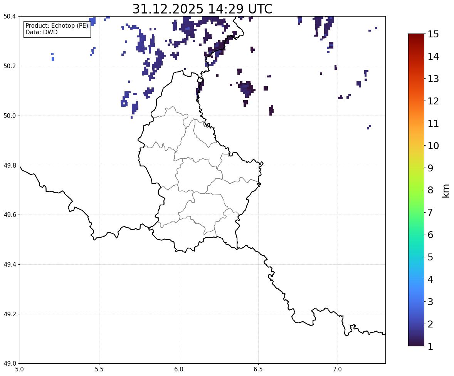Click the latitude label '49.2'

coord(9,314)
